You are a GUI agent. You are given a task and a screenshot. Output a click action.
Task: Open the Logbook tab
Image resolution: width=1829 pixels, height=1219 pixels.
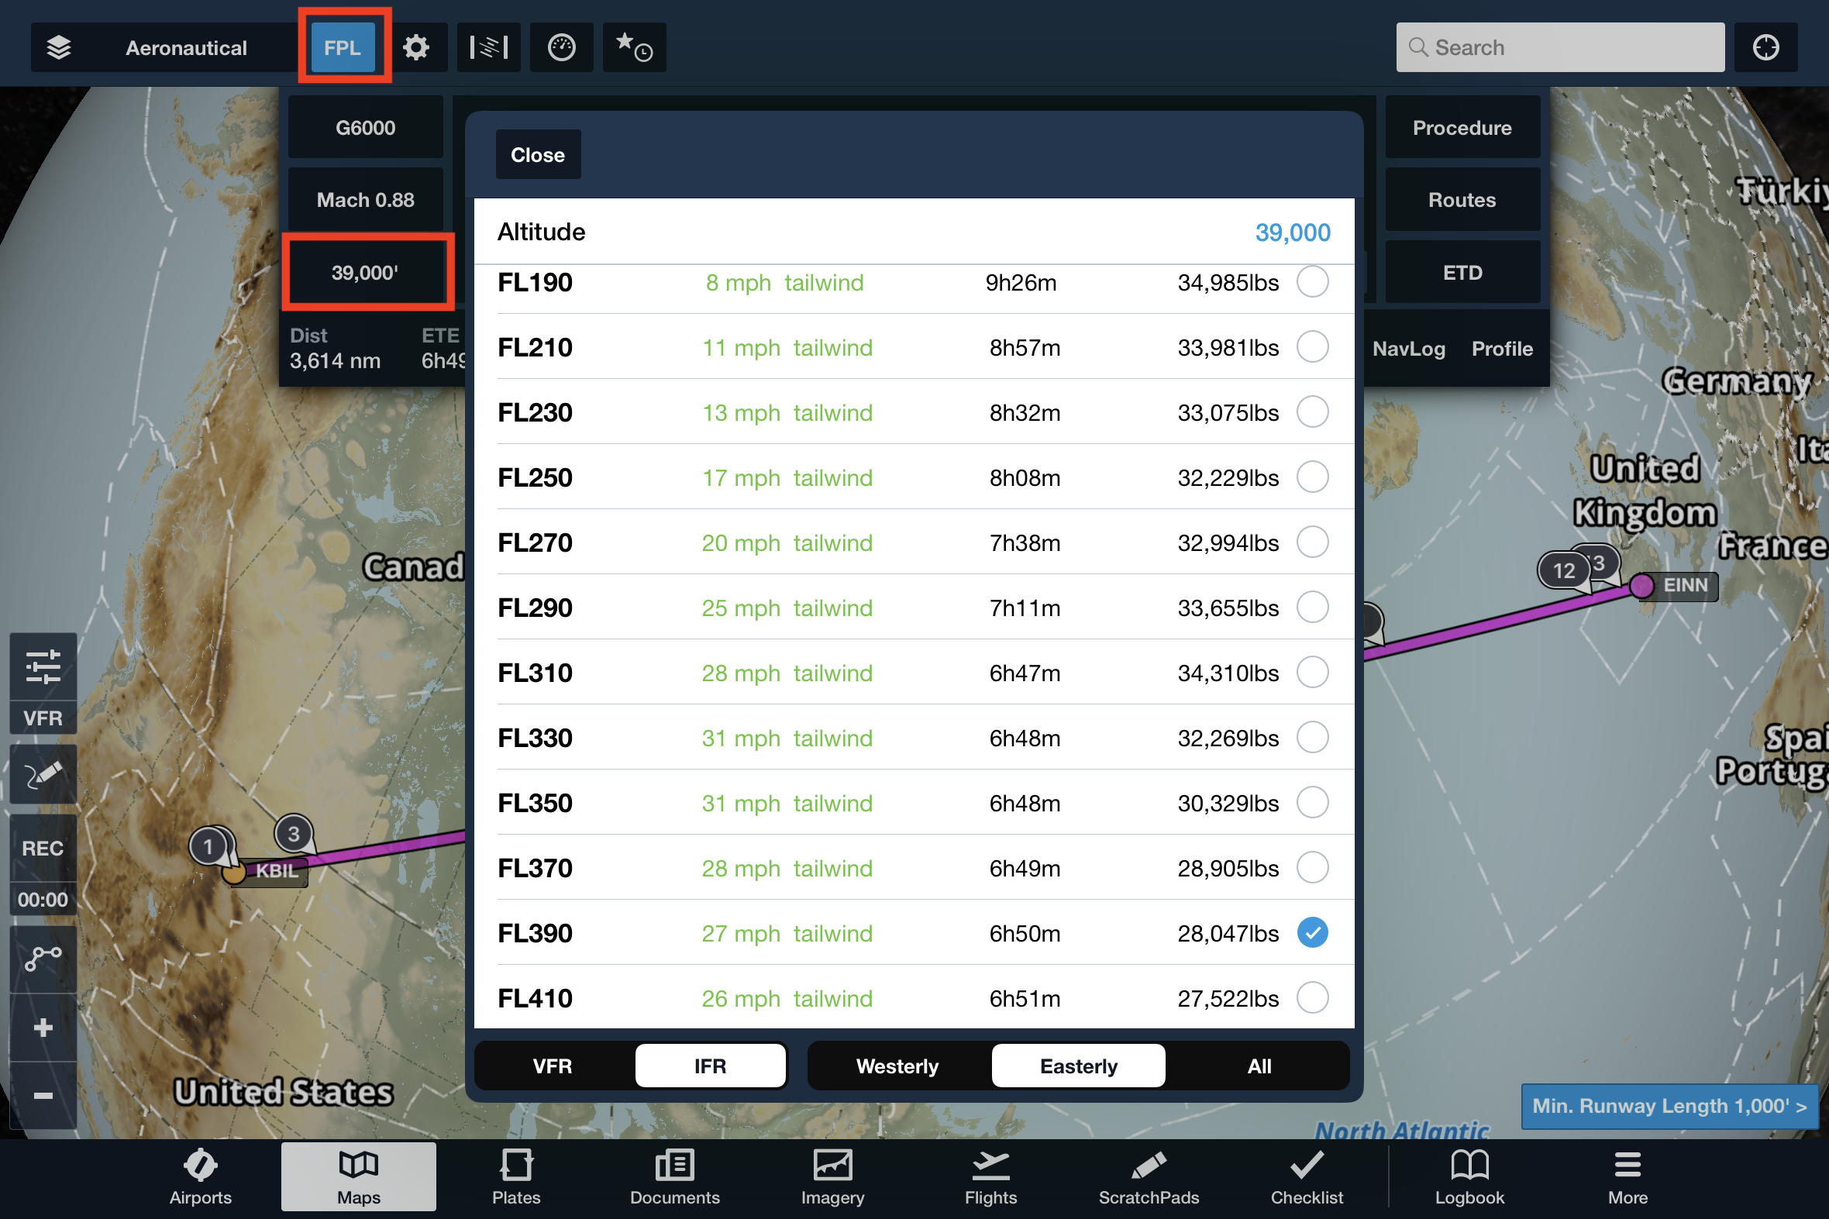1470,1177
